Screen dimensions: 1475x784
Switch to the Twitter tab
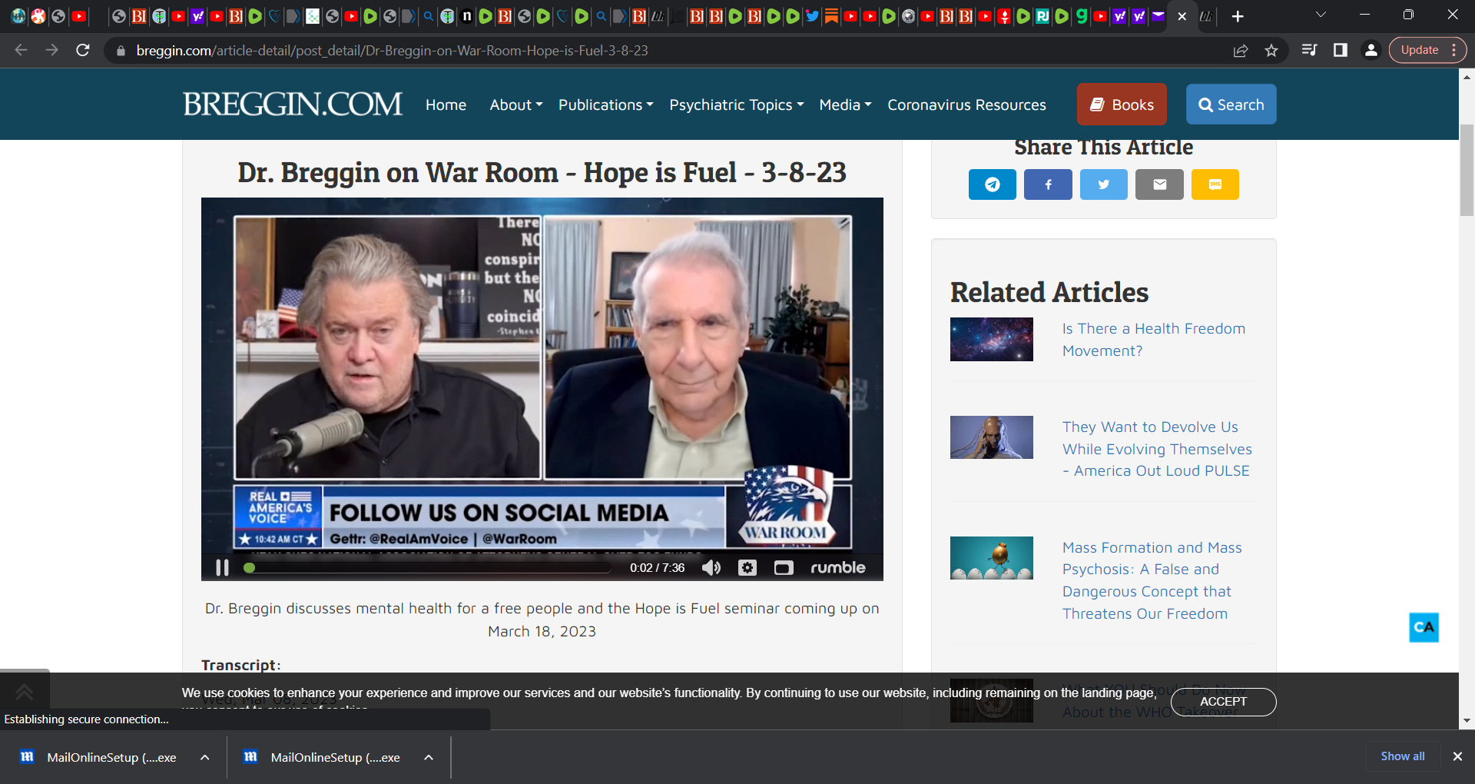pos(812,16)
